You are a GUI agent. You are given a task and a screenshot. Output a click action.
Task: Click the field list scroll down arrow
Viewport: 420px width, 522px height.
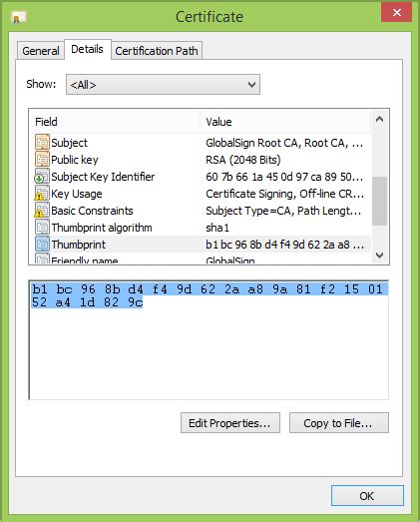coord(379,255)
